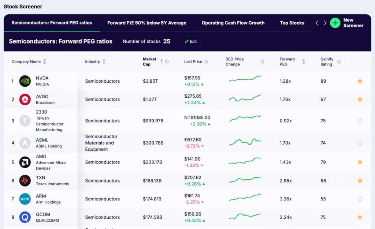Open the ARM ticker link
Image resolution: width=375 pixels, height=229 pixels.
coord(41,196)
